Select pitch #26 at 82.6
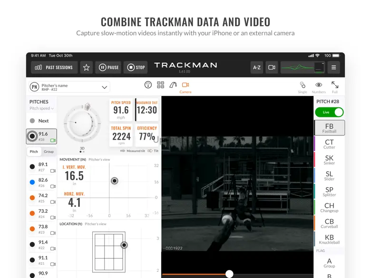371x278 pixels. click(x=41, y=182)
